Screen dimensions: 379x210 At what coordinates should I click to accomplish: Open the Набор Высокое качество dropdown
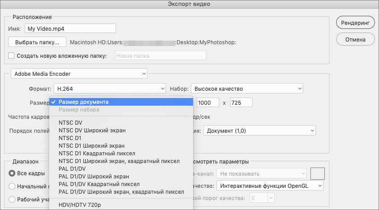point(247,89)
